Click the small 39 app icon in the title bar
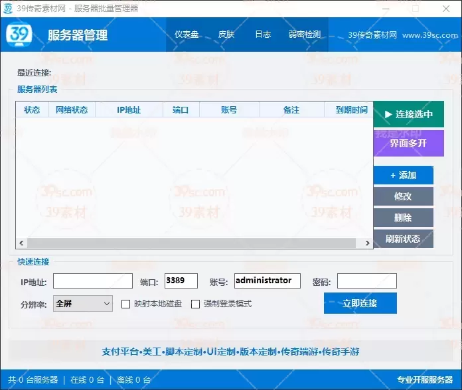This screenshot has height=390, width=462. pos(8,9)
